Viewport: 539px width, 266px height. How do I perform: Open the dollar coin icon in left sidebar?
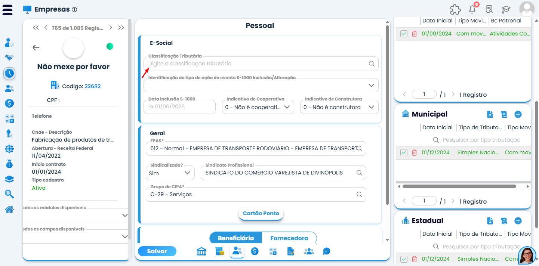click(9, 103)
